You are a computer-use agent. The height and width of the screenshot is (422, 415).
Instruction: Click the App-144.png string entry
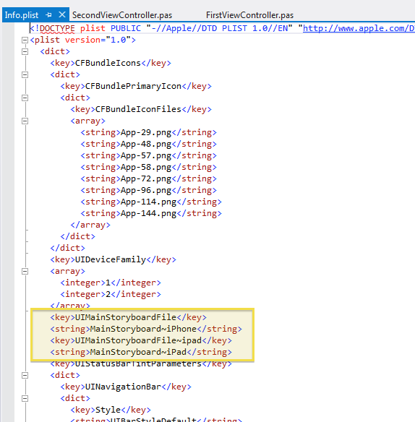tap(151, 213)
